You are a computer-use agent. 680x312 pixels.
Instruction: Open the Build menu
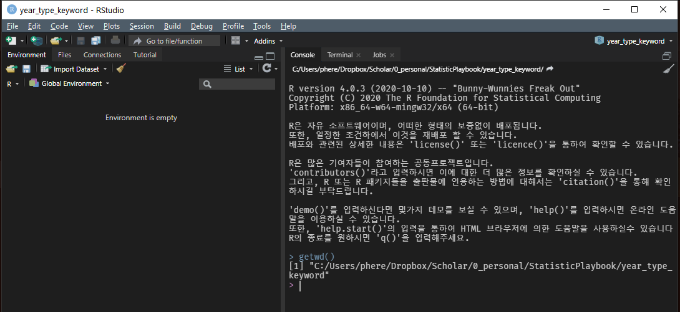point(173,26)
